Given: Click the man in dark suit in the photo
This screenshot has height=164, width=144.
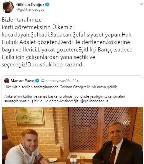Looking at the screenshot, I should click(x=117, y=144).
